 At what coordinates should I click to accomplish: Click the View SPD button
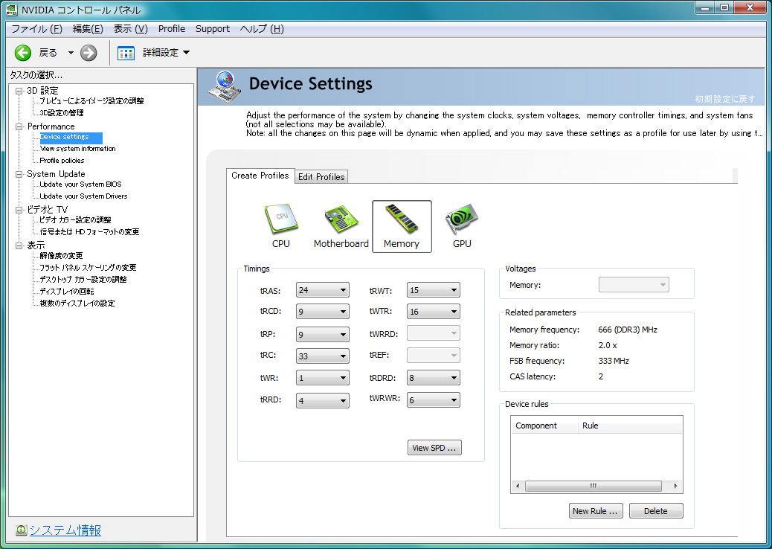435,448
